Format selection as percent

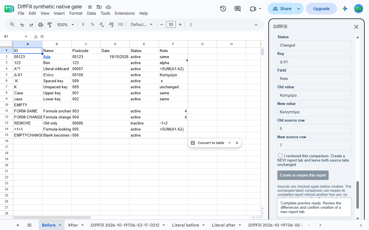click(x=93, y=25)
